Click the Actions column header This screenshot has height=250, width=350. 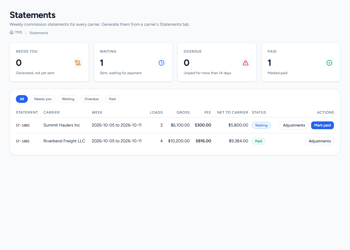tap(325, 112)
